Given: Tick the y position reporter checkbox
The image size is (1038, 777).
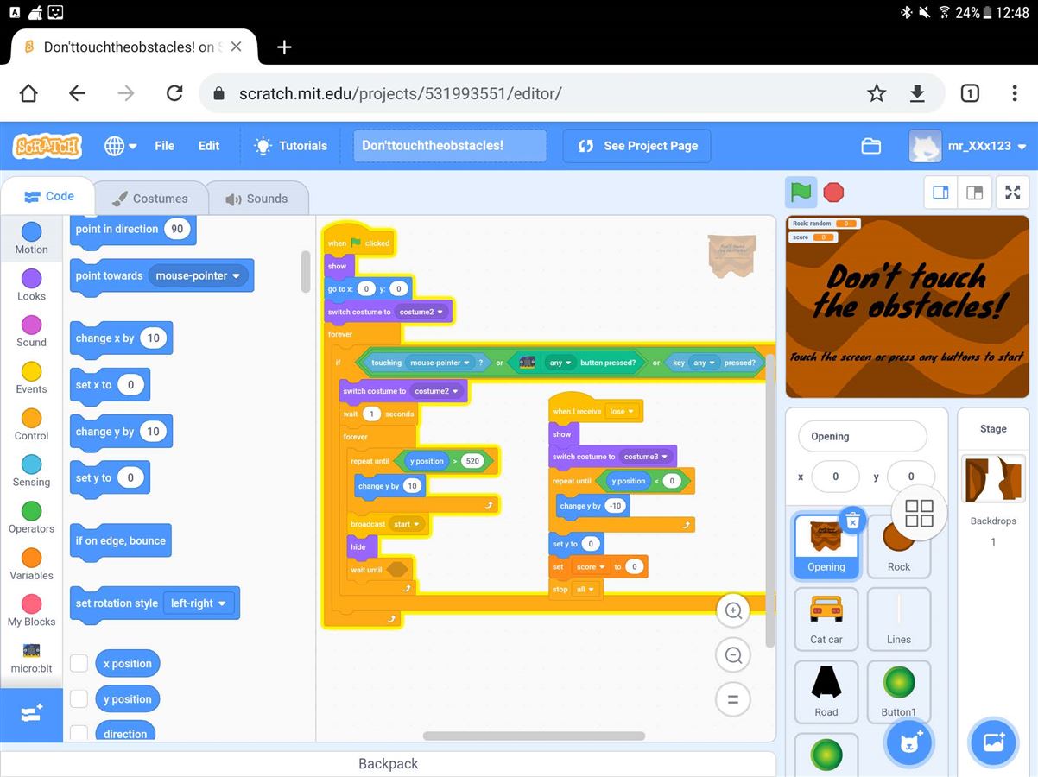Looking at the screenshot, I should [x=79, y=699].
